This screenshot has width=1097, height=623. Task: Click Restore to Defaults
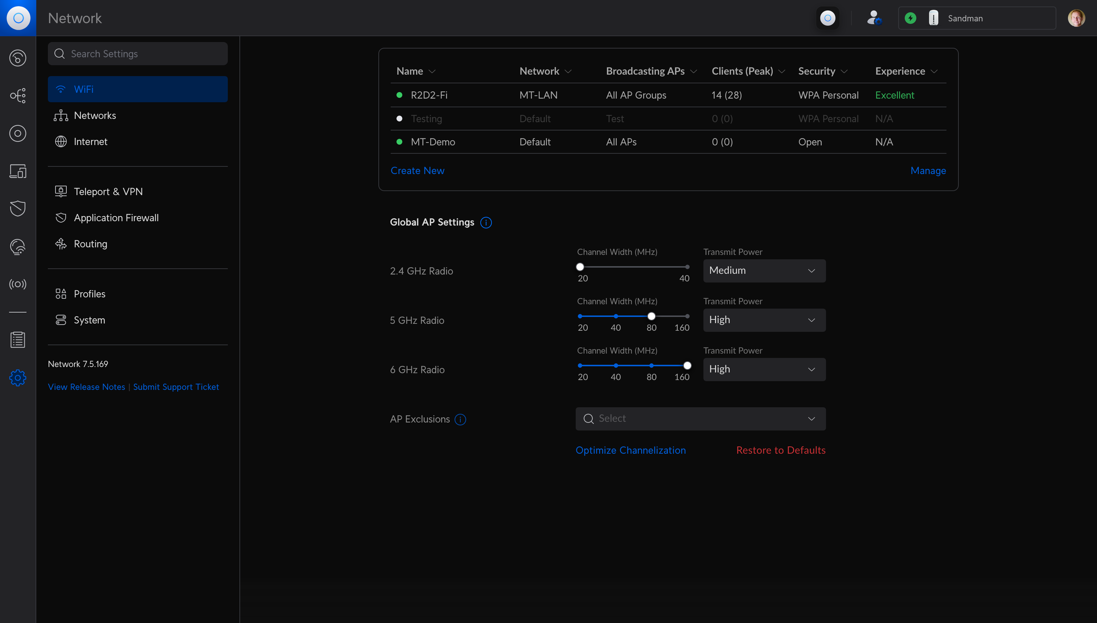781,451
